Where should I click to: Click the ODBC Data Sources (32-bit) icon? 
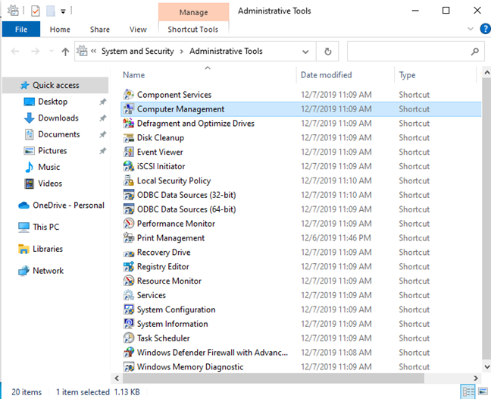click(x=128, y=195)
